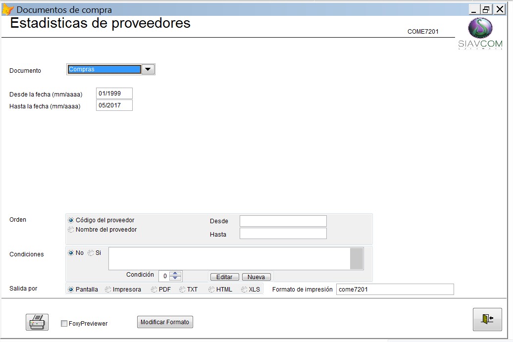Click the printer icon button
513x342 pixels.
click(x=37, y=322)
